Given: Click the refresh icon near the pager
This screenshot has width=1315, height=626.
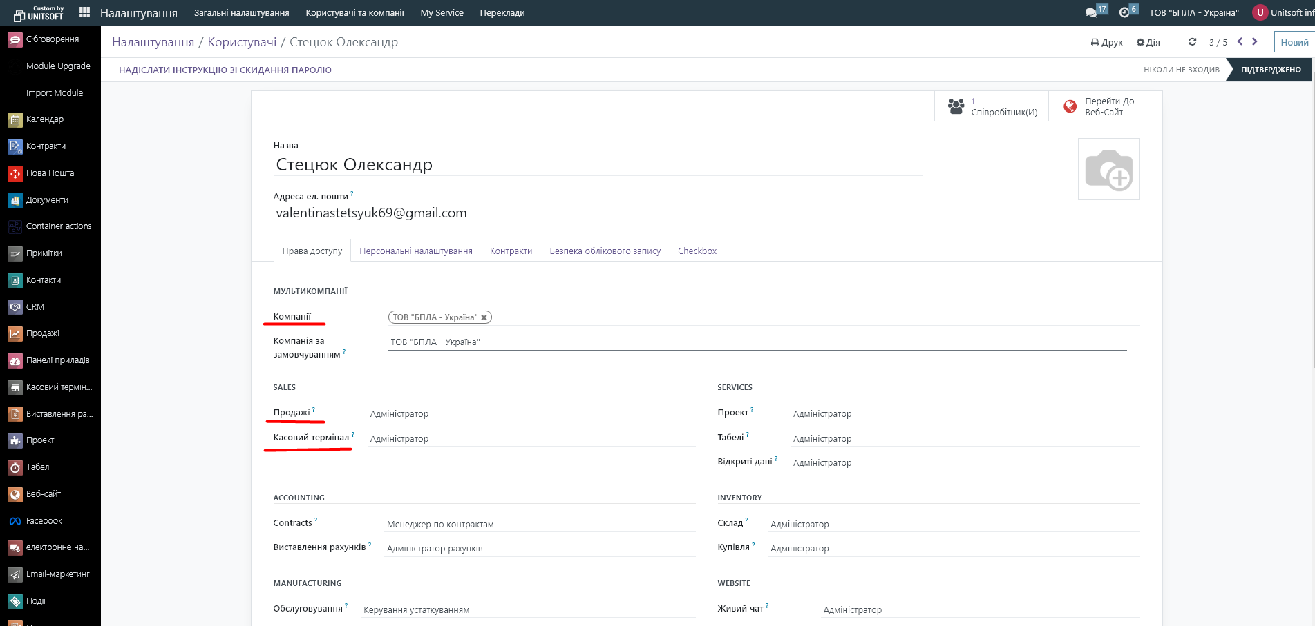Looking at the screenshot, I should point(1192,42).
